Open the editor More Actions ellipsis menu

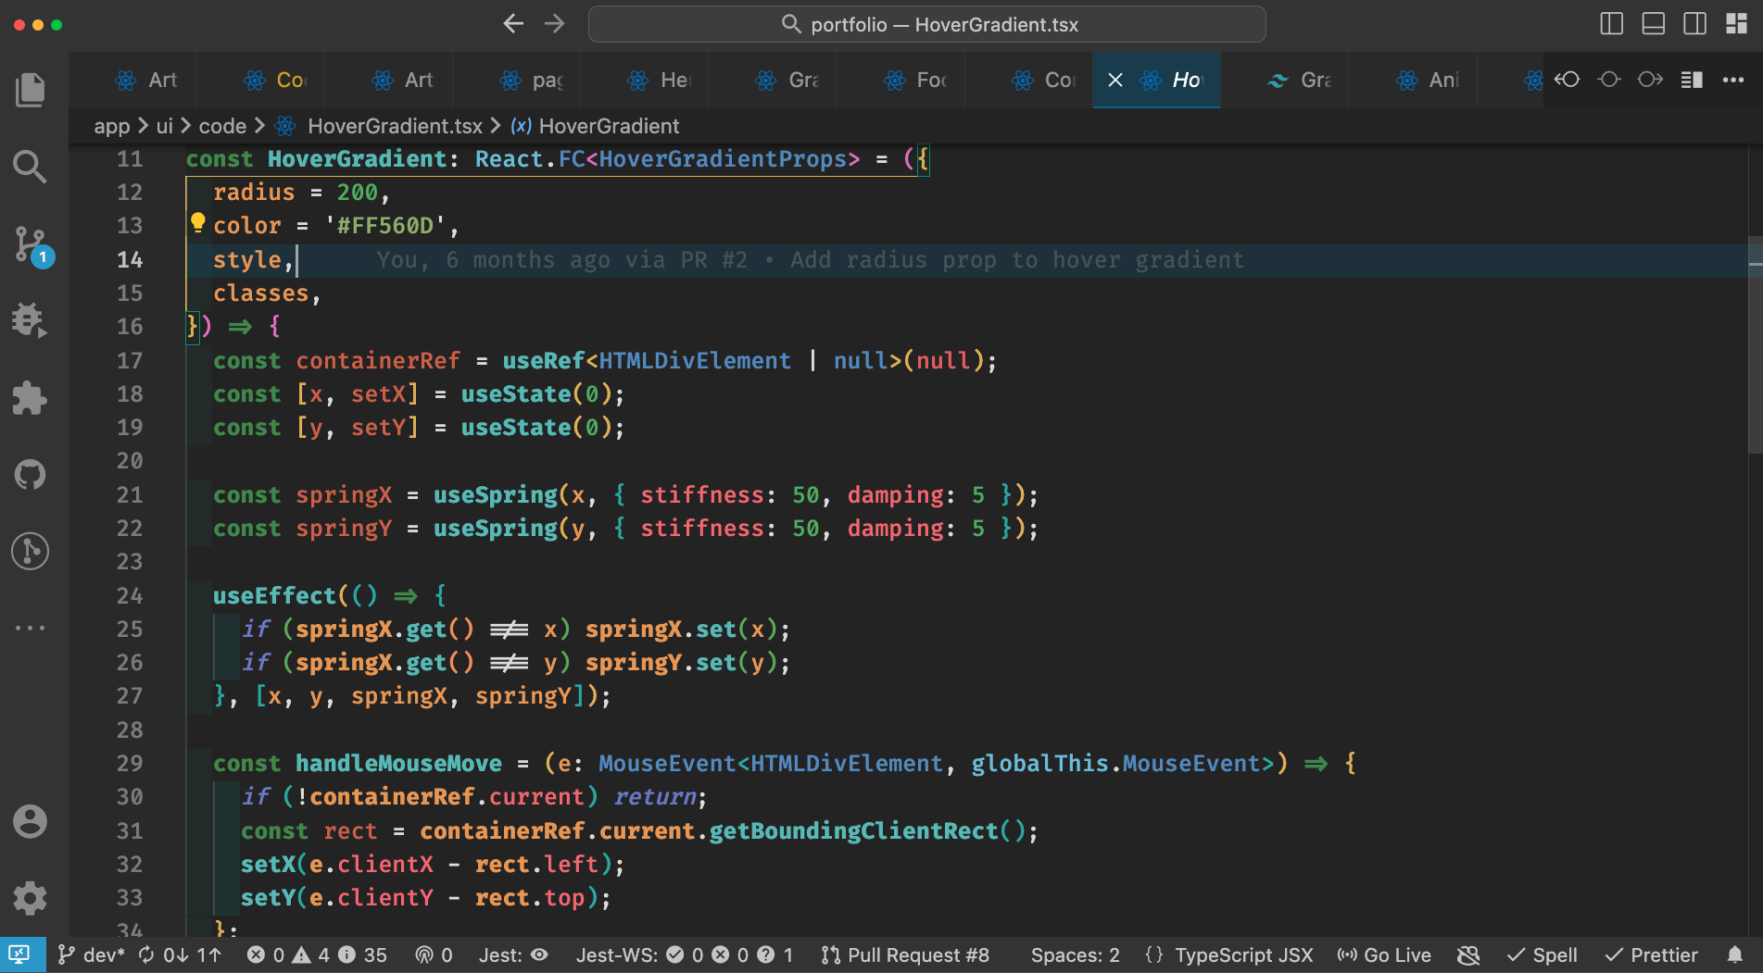coord(1732,80)
